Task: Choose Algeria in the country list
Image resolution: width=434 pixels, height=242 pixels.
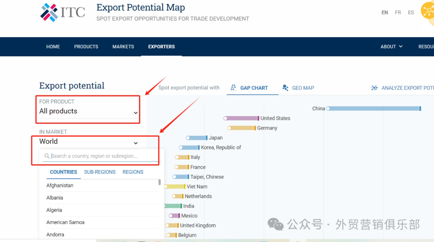Action: (x=54, y=210)
